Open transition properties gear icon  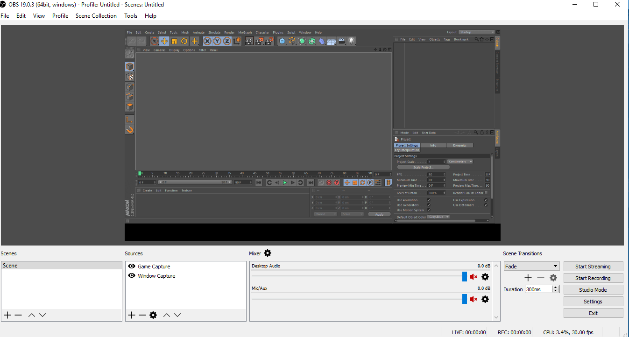pyautogui.click(x=553, y=278)
